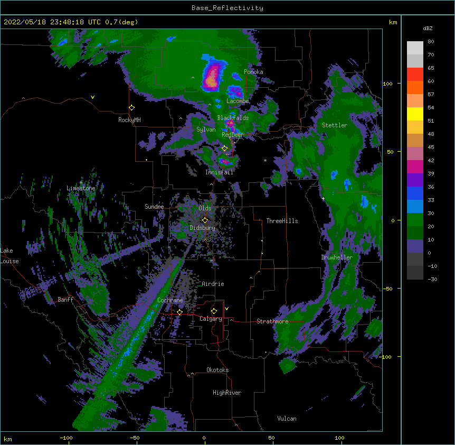Click the yellow diamond marker above Calgary

214,311
